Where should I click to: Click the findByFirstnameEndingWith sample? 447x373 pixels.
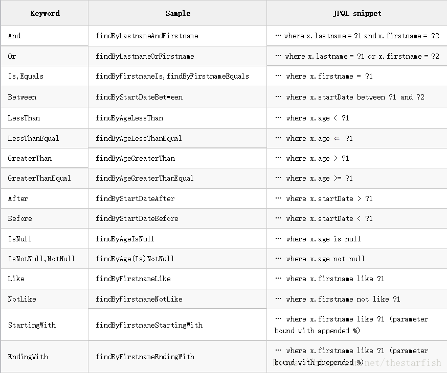145,357
